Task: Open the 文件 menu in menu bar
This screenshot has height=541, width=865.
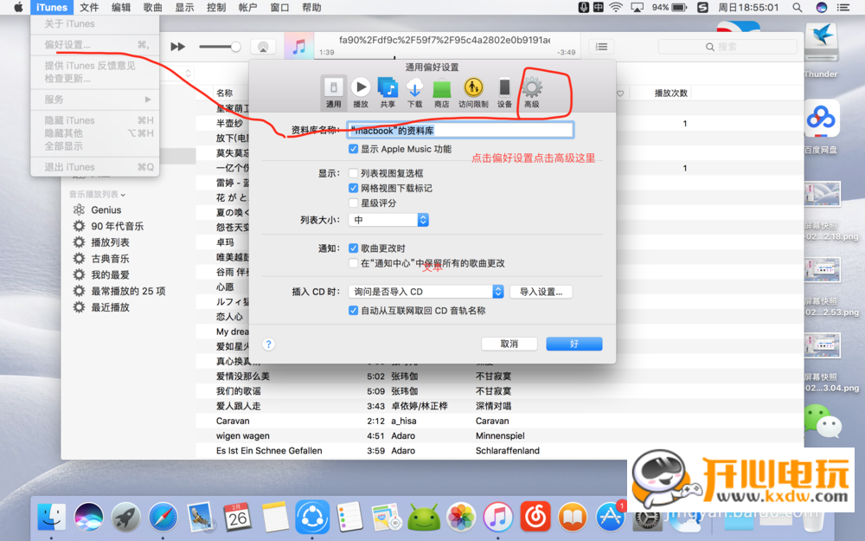Action: click(89, 8)
